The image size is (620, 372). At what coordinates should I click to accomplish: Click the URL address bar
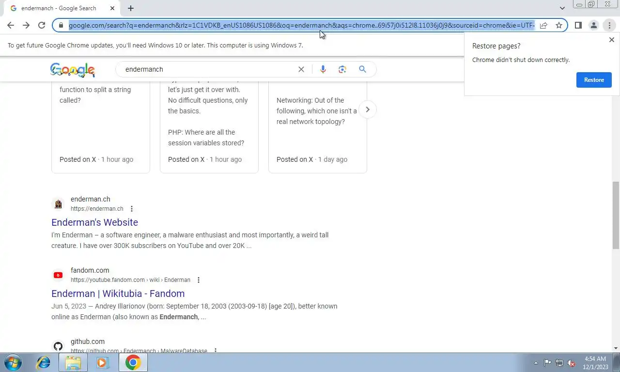301,25
